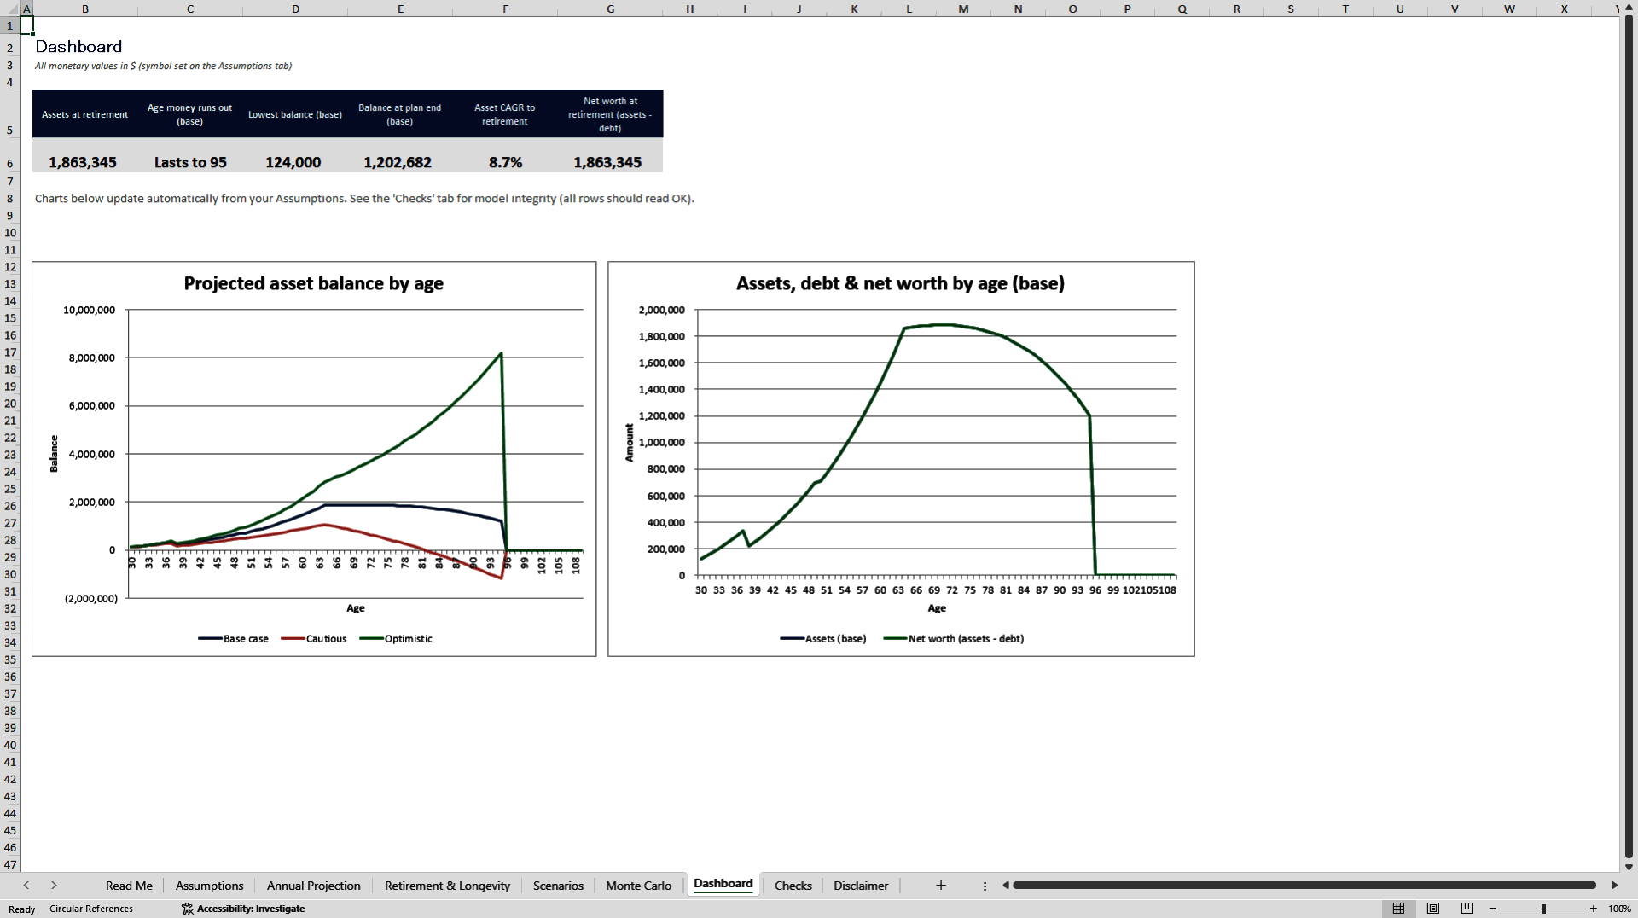Viewport: 1638px width, 918px height.
Task: Add a new sheet with plus button
Action: click(940, 886)
